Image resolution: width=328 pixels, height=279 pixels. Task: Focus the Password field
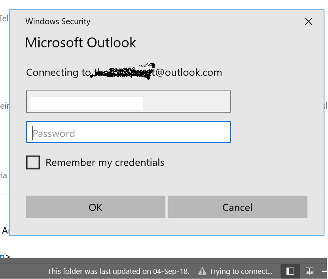129,132
